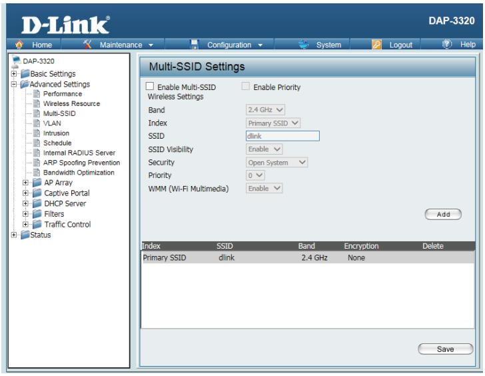Click the DHCP Server folder icon
This screenshot has height=376, width=485.
click(37, 203)
